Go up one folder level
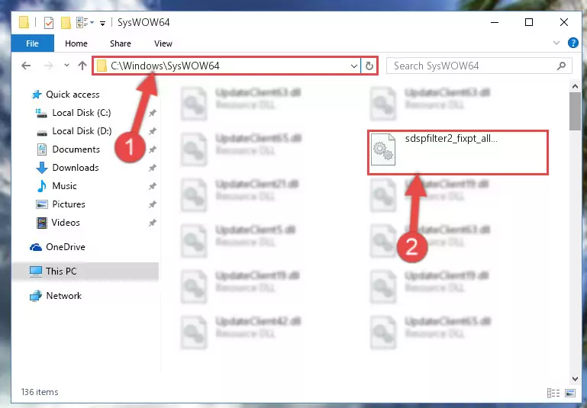This screenshot has height=408, width=587. (82, 66)
